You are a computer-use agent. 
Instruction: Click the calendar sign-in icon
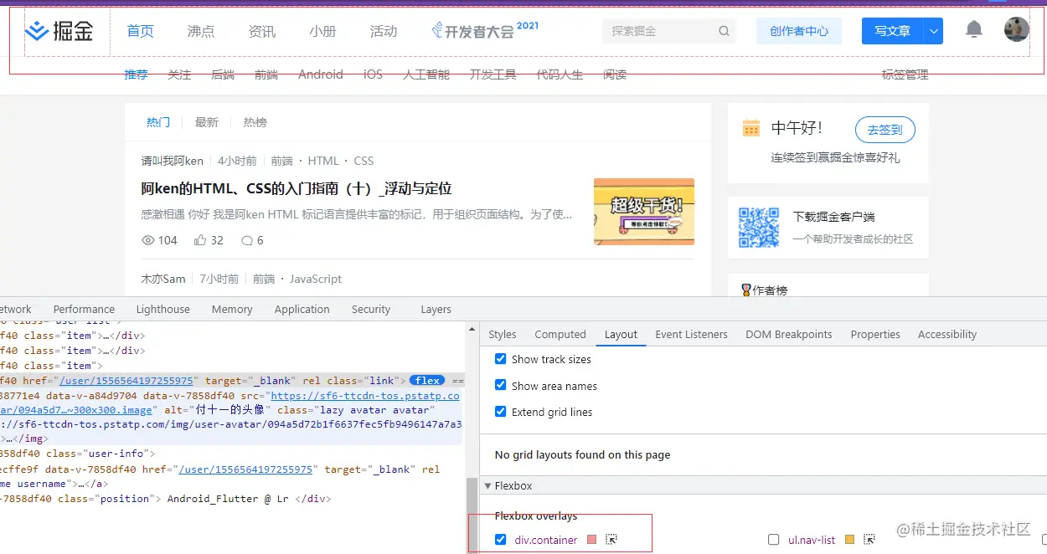751,128
